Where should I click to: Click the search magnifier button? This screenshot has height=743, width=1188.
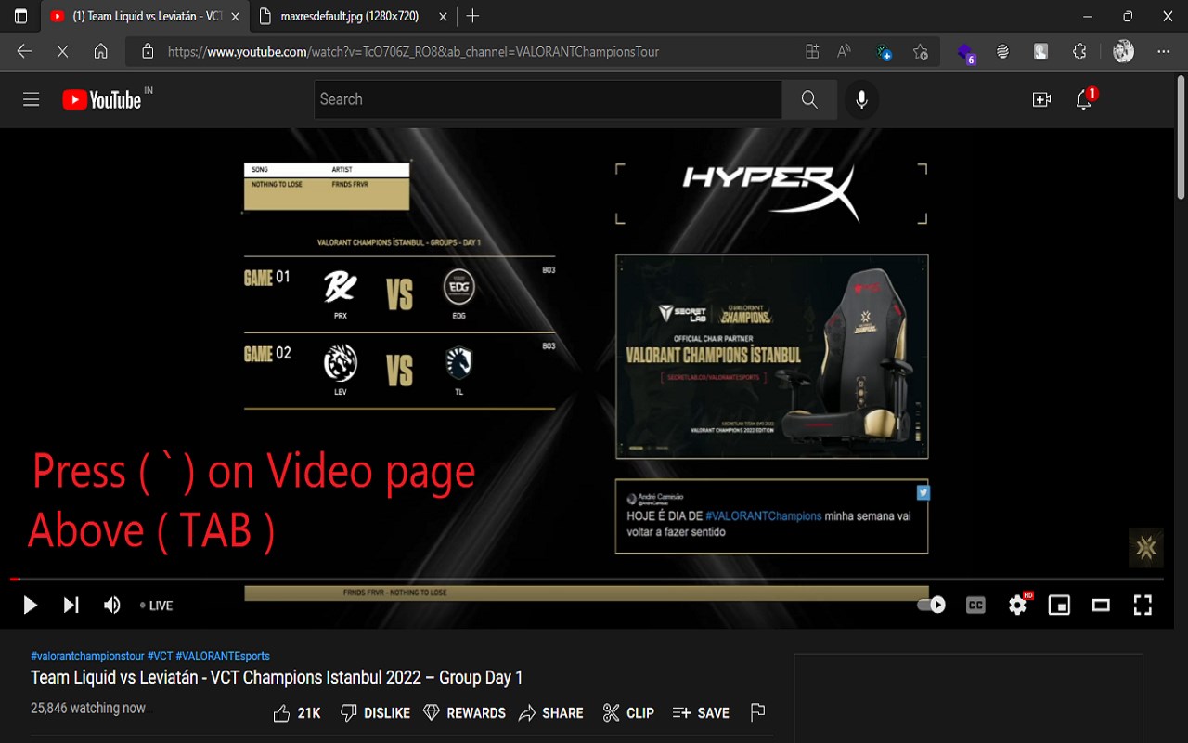click(x=809, y=99)
